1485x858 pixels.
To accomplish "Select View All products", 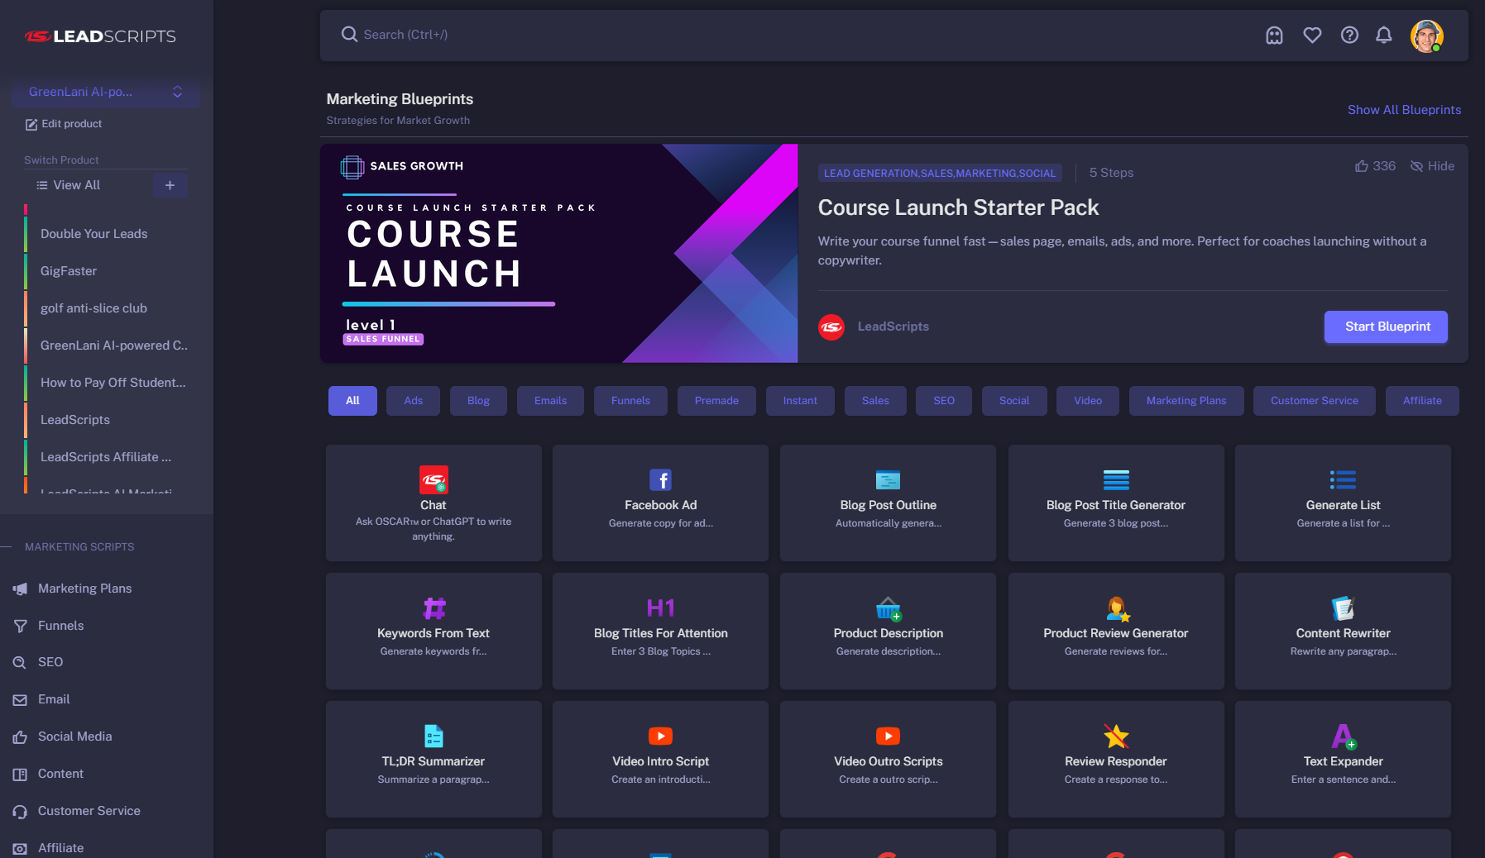I will pyautogui.click(x=69, y=185).
